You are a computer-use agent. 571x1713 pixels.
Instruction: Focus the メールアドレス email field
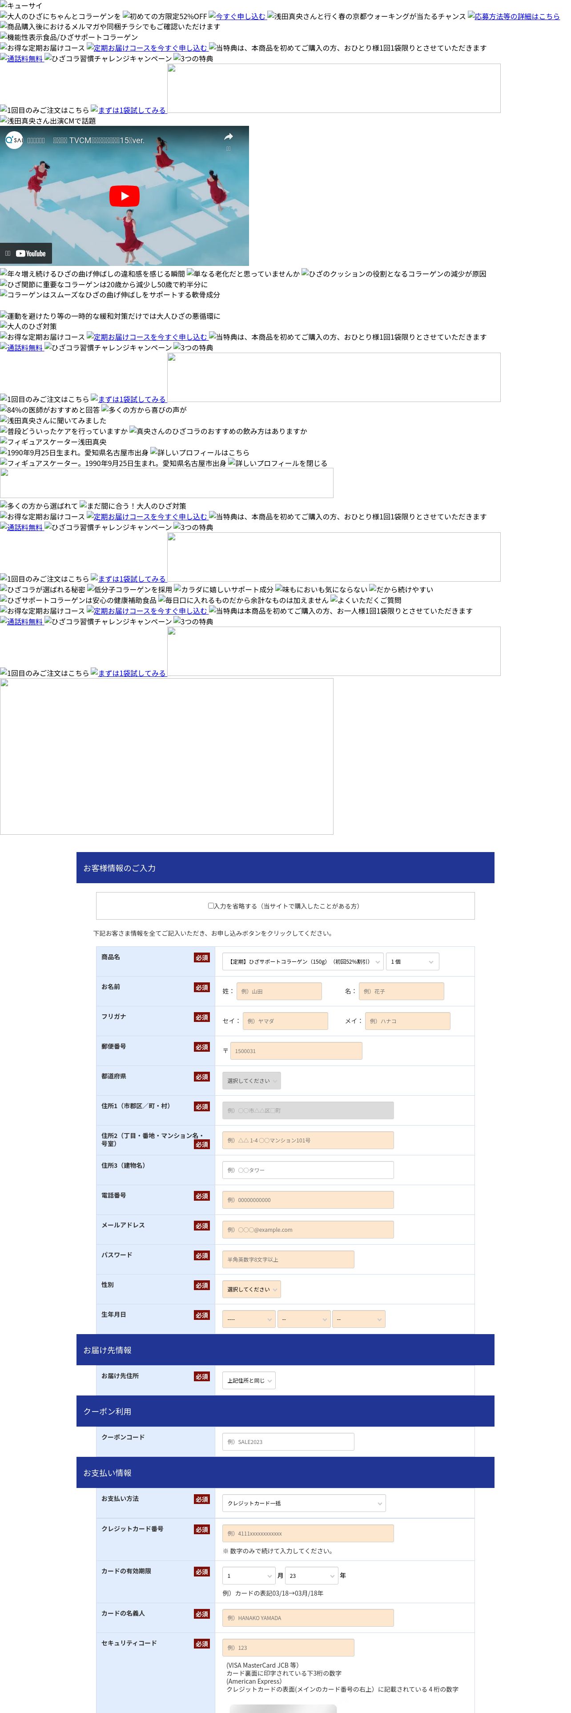(308, 1230)
